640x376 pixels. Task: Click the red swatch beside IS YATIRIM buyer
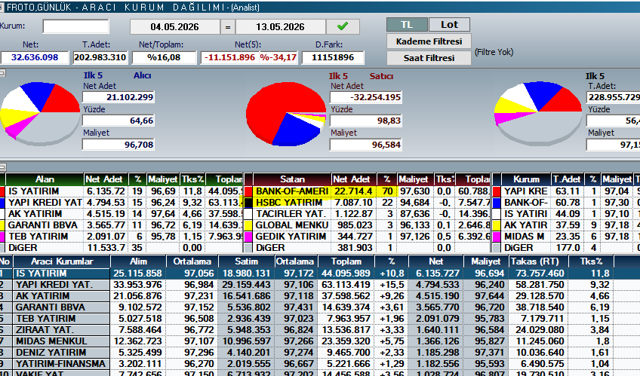click(2, 191)
